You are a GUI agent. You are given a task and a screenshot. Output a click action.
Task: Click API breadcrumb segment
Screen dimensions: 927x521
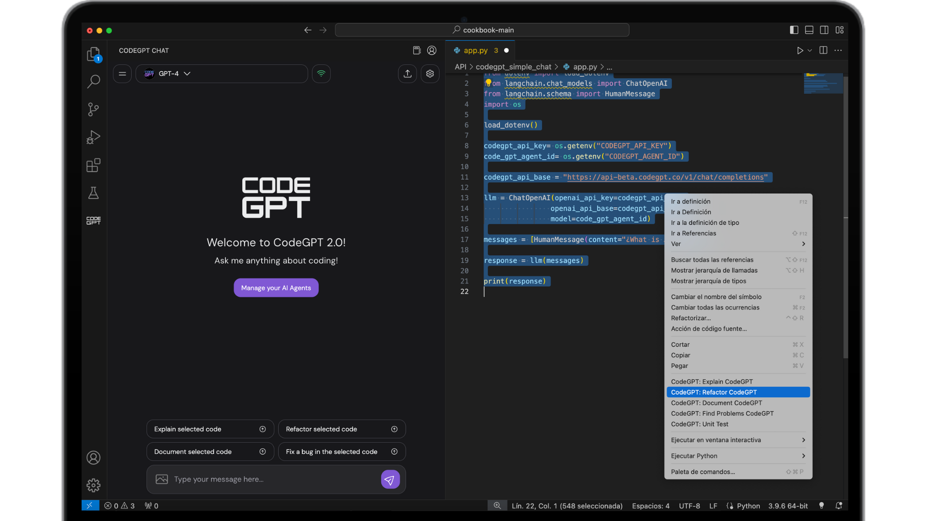(460, 67)
